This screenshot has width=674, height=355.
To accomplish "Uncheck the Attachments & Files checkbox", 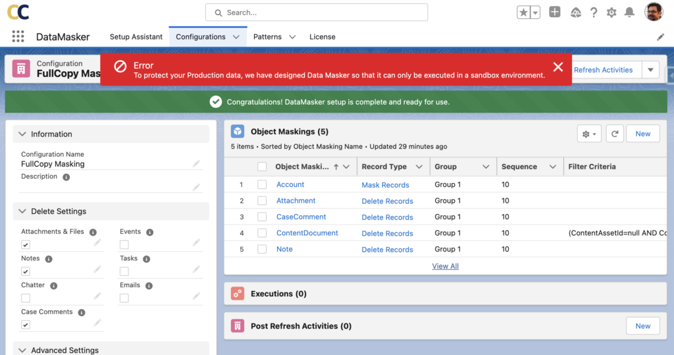I will tap(26, 244).
